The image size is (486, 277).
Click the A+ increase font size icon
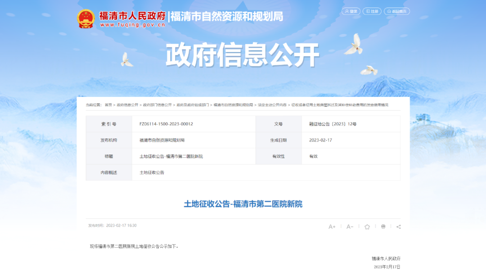click(x=332, y=227)
